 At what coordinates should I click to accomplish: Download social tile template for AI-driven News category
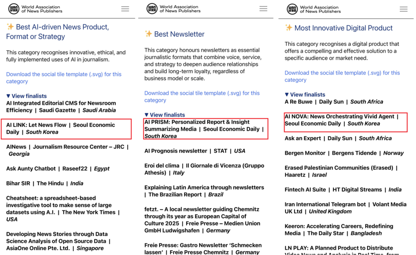[x=64, y=78]
